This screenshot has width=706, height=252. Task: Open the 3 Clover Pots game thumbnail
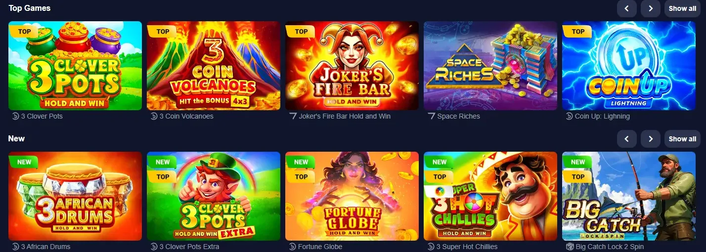[75, 66]
